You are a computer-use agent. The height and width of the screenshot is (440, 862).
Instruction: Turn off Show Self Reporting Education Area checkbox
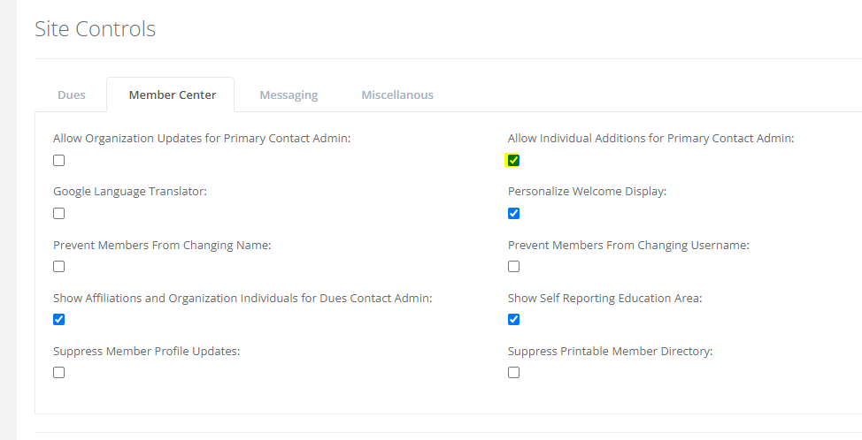[x=513, y=320]
